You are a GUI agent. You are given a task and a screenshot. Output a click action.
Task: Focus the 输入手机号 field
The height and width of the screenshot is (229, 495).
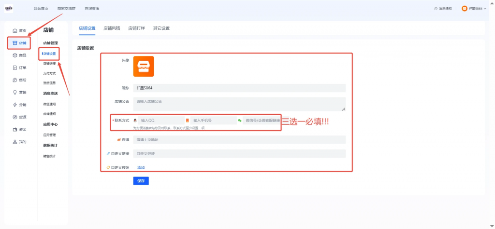pos(213,121)
